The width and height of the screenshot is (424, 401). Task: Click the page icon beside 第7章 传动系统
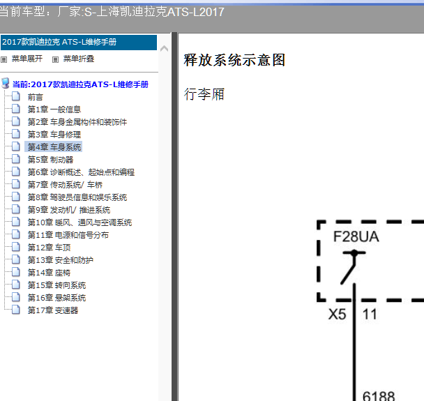point(16,184)
